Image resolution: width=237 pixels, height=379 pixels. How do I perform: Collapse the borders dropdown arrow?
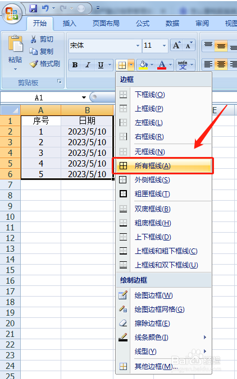[131, 65]
